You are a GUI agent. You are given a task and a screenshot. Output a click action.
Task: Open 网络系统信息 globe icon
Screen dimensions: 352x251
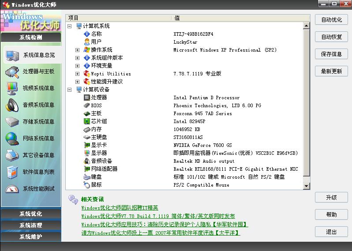[12, 139]
